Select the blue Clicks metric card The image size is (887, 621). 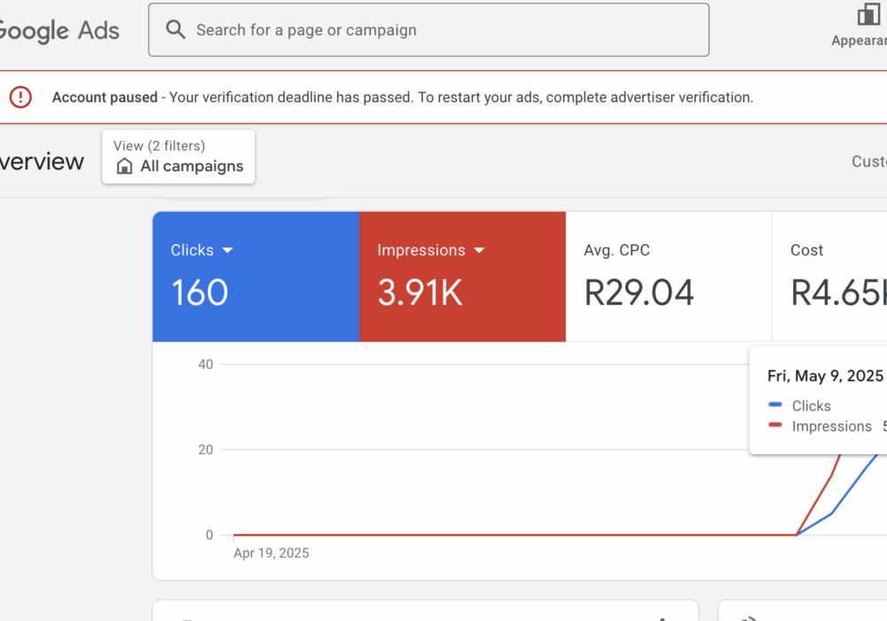click(x=255, y=277)
